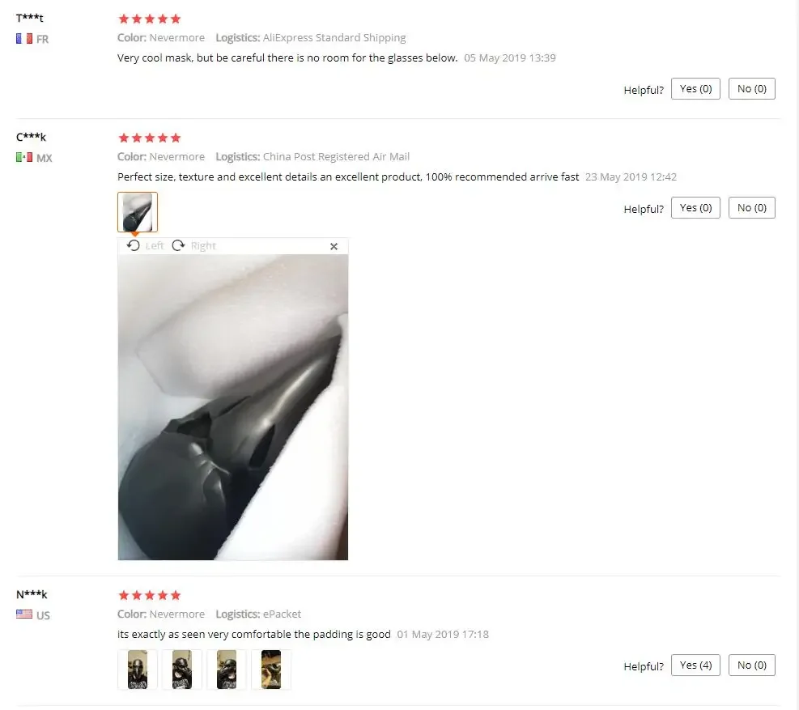Mark the T***t review helpful with Yes
The height and width of the screenshot is (710, 799).
click(x=695, y=89)
